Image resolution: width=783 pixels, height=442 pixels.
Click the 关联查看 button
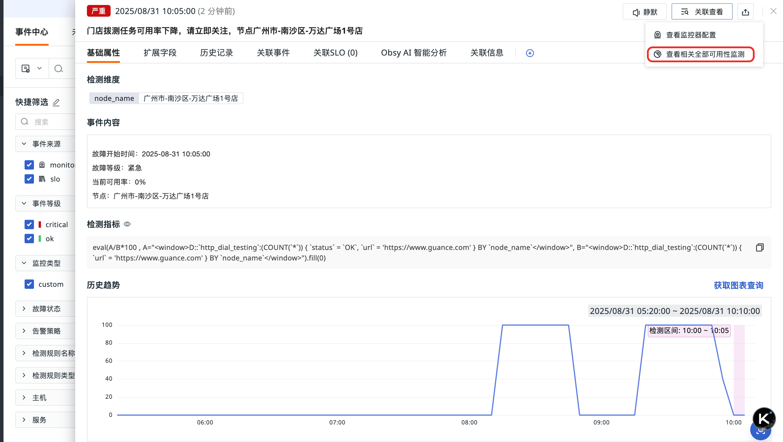tap(702, 12)
